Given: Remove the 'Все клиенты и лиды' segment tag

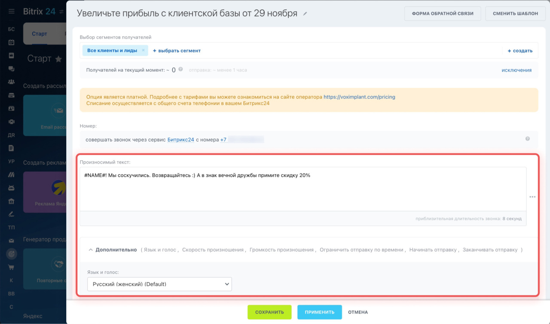Looking at the screenshot, I should click(x=143, y=50).
